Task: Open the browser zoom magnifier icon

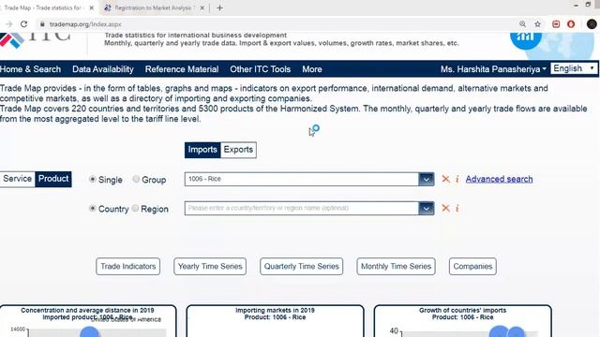Action: (x=522, y=24)
